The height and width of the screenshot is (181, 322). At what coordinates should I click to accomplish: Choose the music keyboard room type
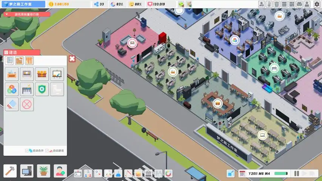pyautogui.click(x=27, y=89)
